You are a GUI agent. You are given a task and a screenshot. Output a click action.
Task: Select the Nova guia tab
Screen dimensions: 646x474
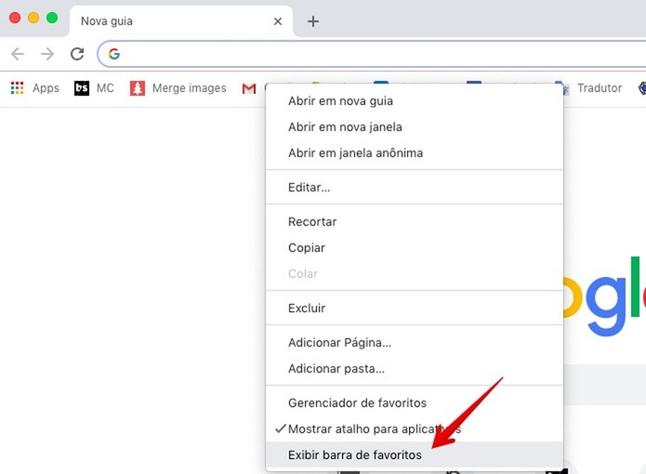click(181, 21)
